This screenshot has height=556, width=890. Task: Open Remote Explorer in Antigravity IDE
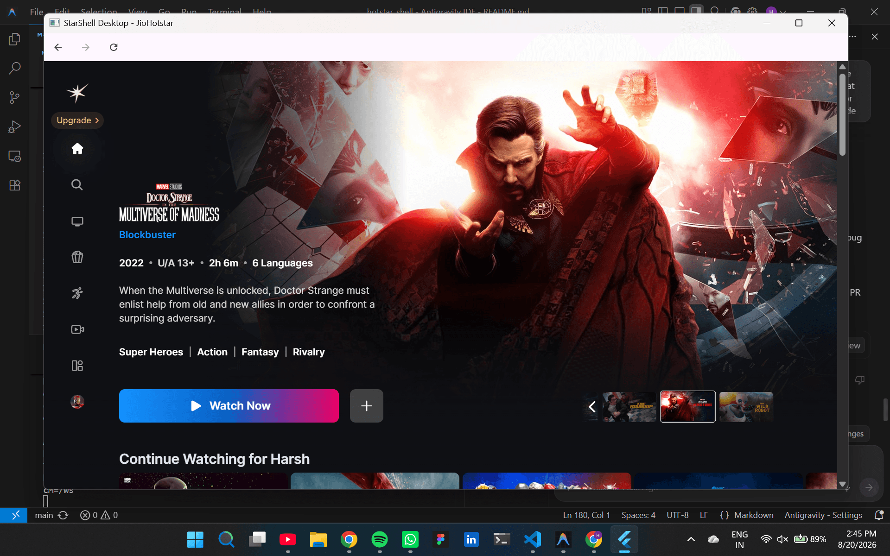tap(15, 156)
